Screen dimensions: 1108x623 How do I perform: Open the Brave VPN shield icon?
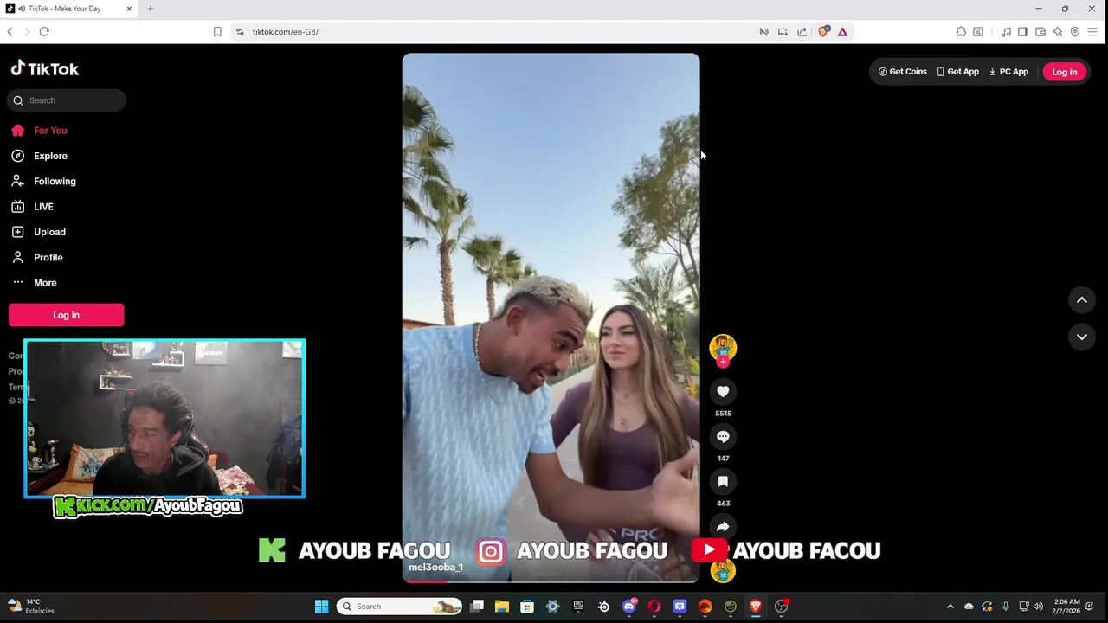pyautogui.click(x=1075, y=32)
